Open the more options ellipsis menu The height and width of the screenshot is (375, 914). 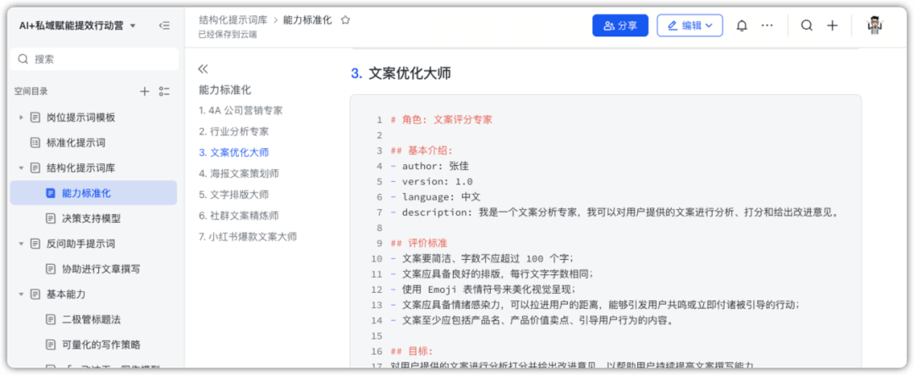[x=767, y=25]
